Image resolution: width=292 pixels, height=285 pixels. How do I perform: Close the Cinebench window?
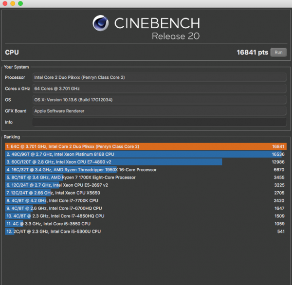point(5,3)
